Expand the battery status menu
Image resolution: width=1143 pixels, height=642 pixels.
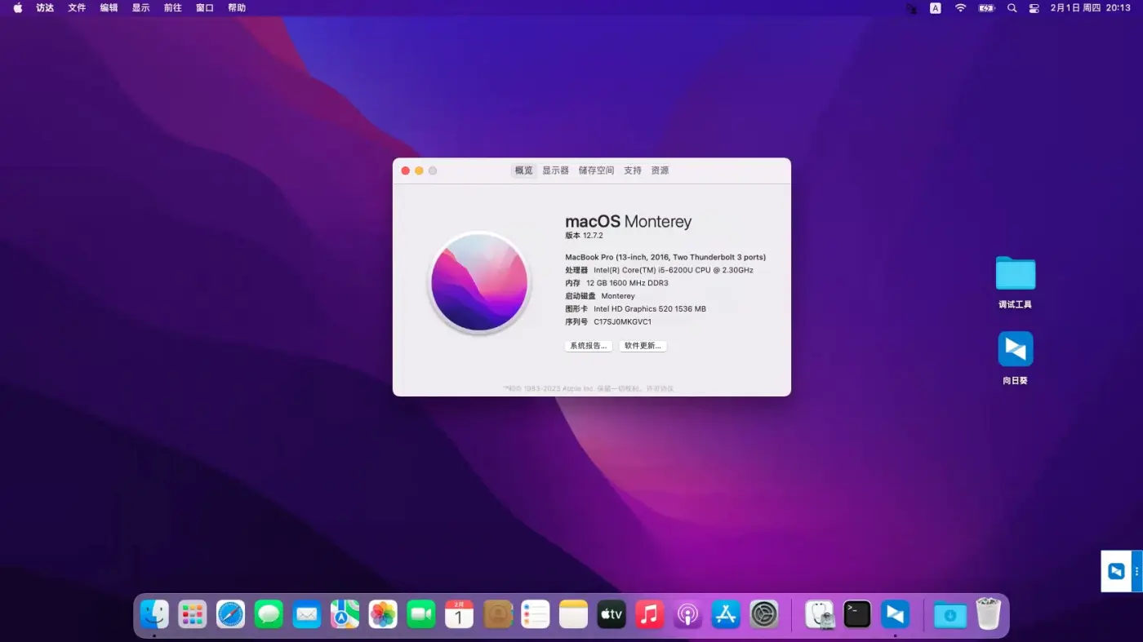[x=986, y=8]
